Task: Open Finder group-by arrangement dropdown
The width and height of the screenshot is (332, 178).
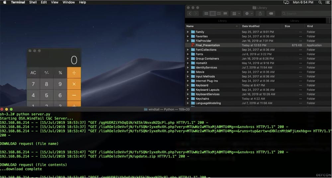Action: [236, 14]
